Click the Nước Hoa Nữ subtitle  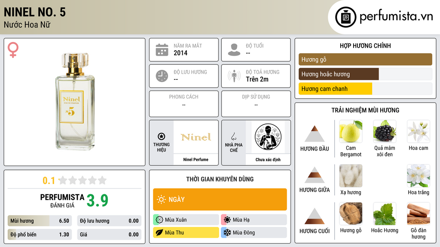point(27,24)
